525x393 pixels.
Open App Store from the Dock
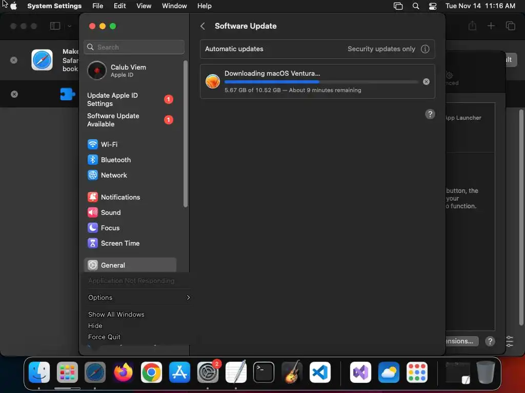pos(179,372)
